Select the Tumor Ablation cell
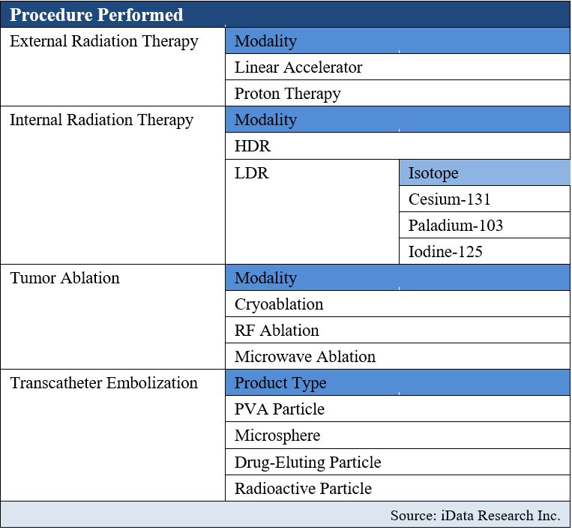This screenshot has height=530, width=572. (112, 316)
